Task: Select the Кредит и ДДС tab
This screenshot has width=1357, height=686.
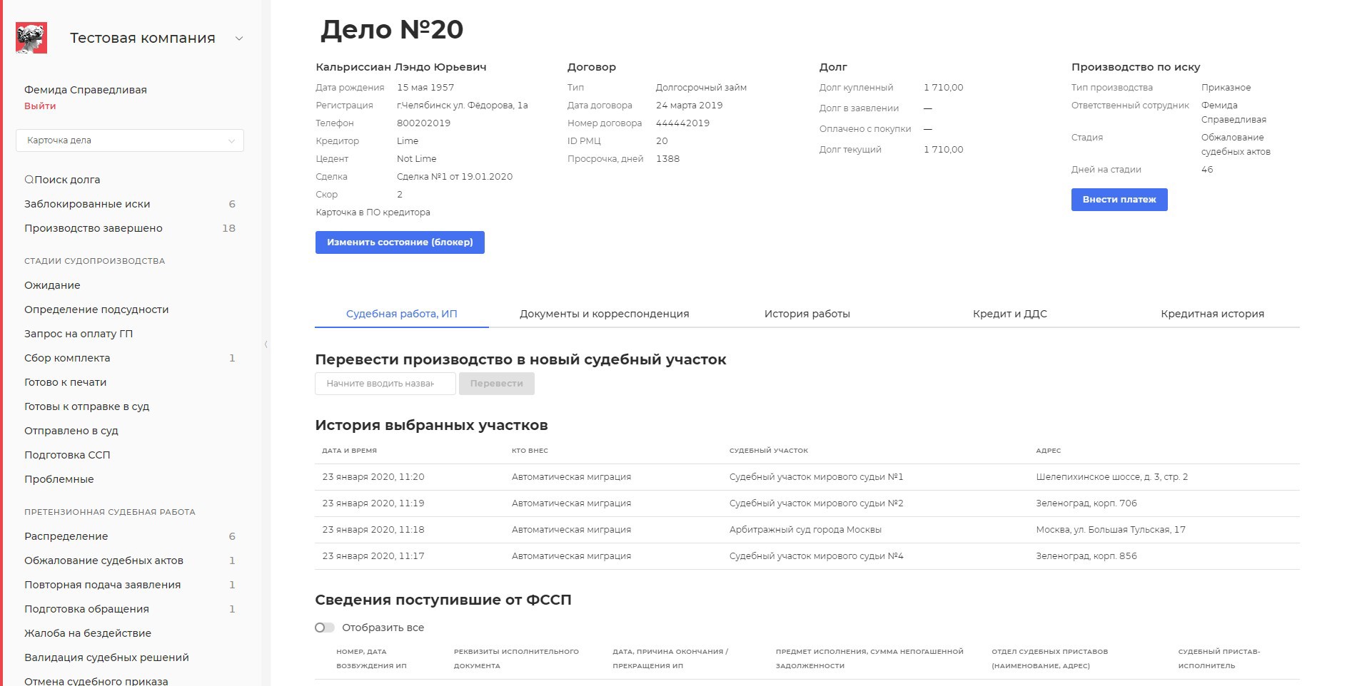Action: click(x=1009, y=314)
